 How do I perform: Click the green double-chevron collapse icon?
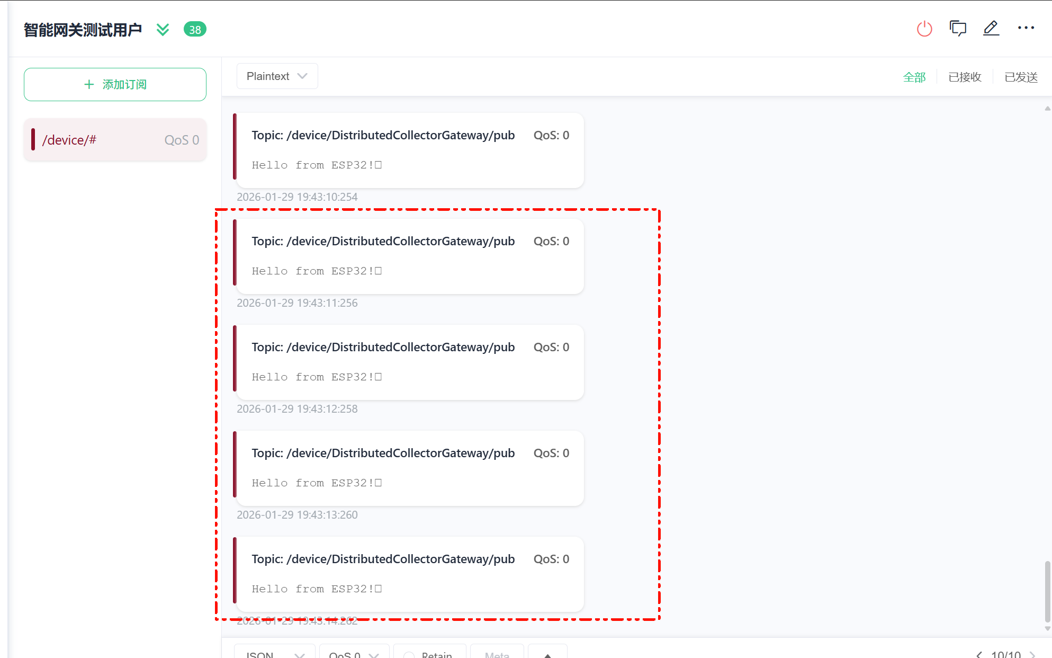pos(163,30)
